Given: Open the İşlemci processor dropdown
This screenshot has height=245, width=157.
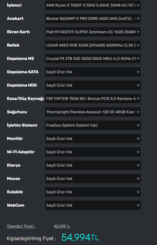Looking at the screenshot, I should [93, 5].
